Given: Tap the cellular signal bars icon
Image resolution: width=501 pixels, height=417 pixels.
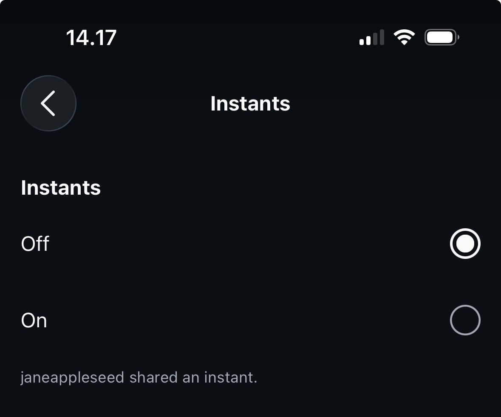Looking at the screenshot, I should pyautogui.click(x=372, y=37).
